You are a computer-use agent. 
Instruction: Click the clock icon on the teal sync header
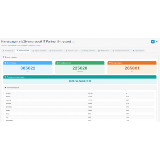pyautogui.click(x=5, y=77)
